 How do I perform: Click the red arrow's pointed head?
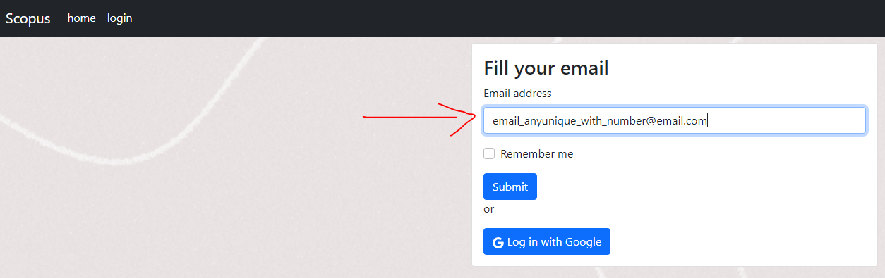pos(473,116)
